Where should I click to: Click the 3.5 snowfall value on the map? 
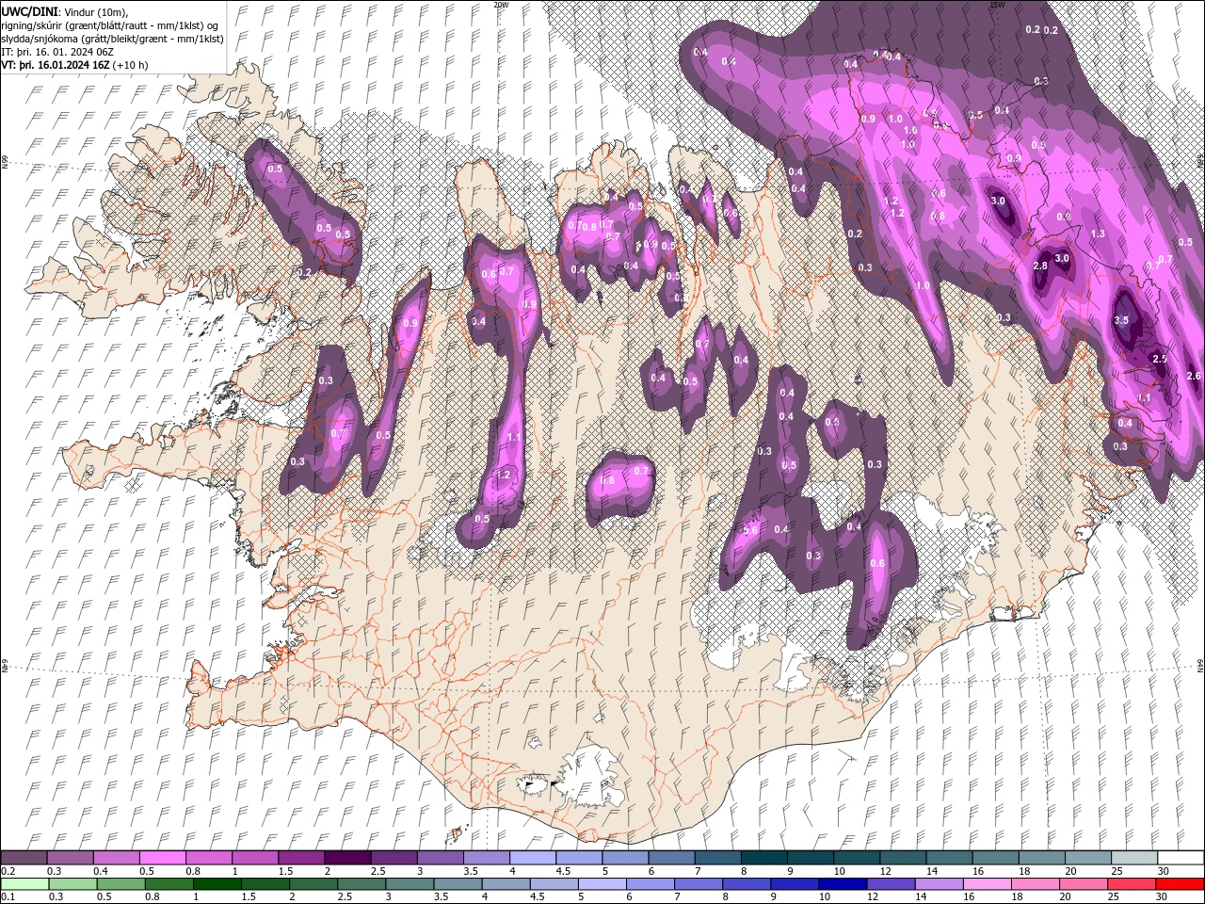coord(1121,321)
